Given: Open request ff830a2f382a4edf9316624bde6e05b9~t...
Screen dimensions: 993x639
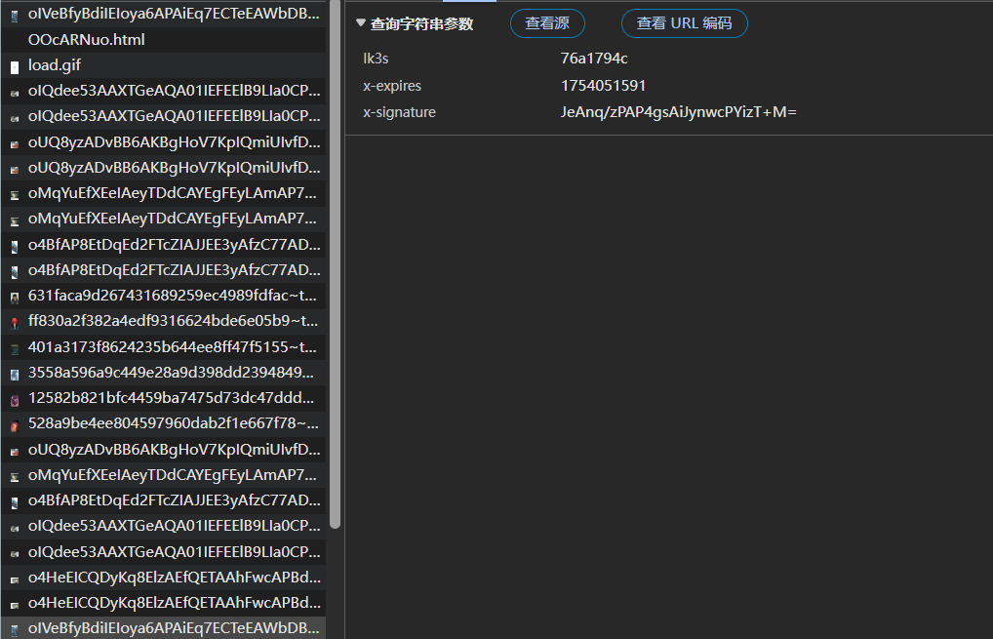Looking at the screenshot, I should (x=173, y=321).
